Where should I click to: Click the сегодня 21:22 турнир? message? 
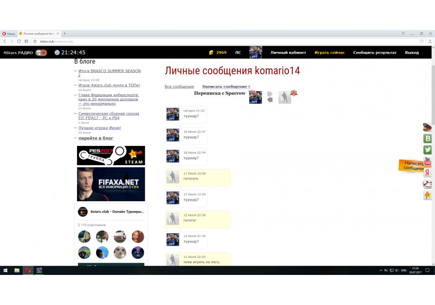(x=186, y=115)
